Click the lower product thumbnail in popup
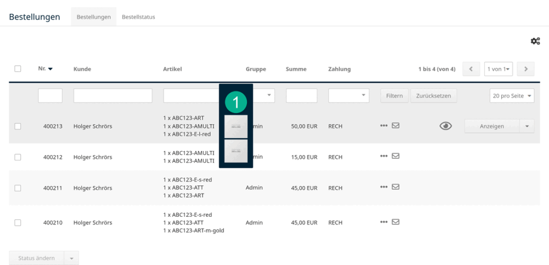 tap(236, 151)
